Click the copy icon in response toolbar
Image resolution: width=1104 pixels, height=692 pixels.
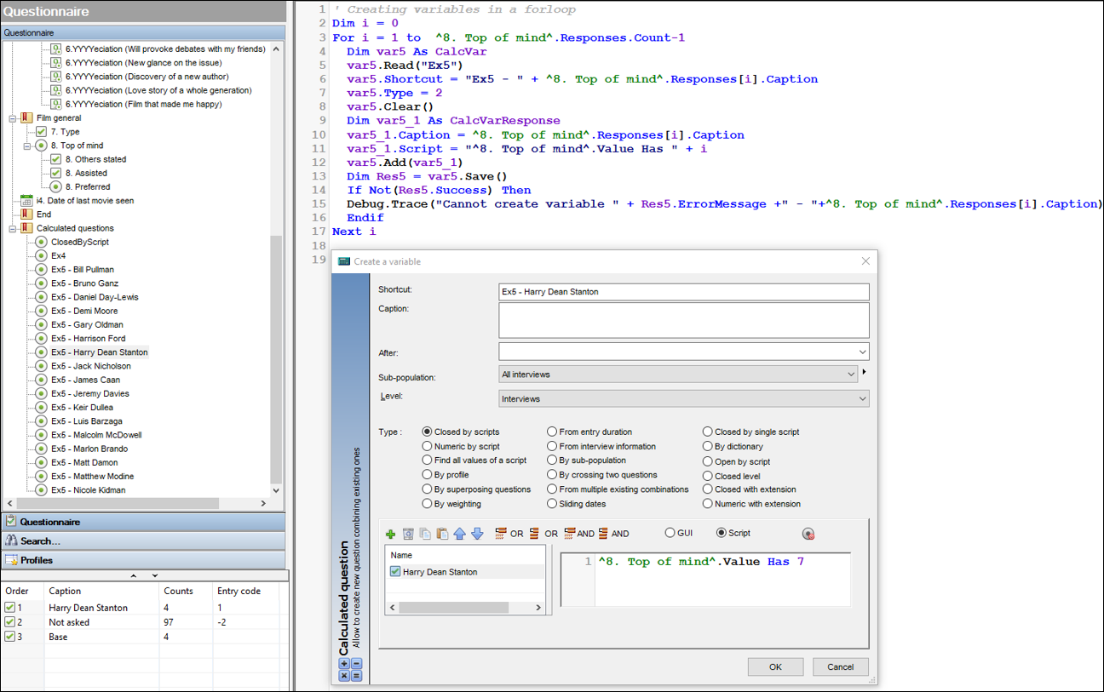tap(425, 534)
